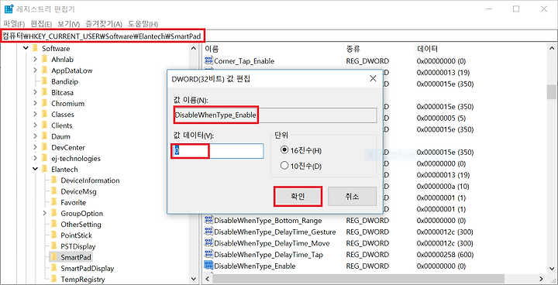
Task: Select the SmartPad folder icon
Action: click(x=53, y=257)
